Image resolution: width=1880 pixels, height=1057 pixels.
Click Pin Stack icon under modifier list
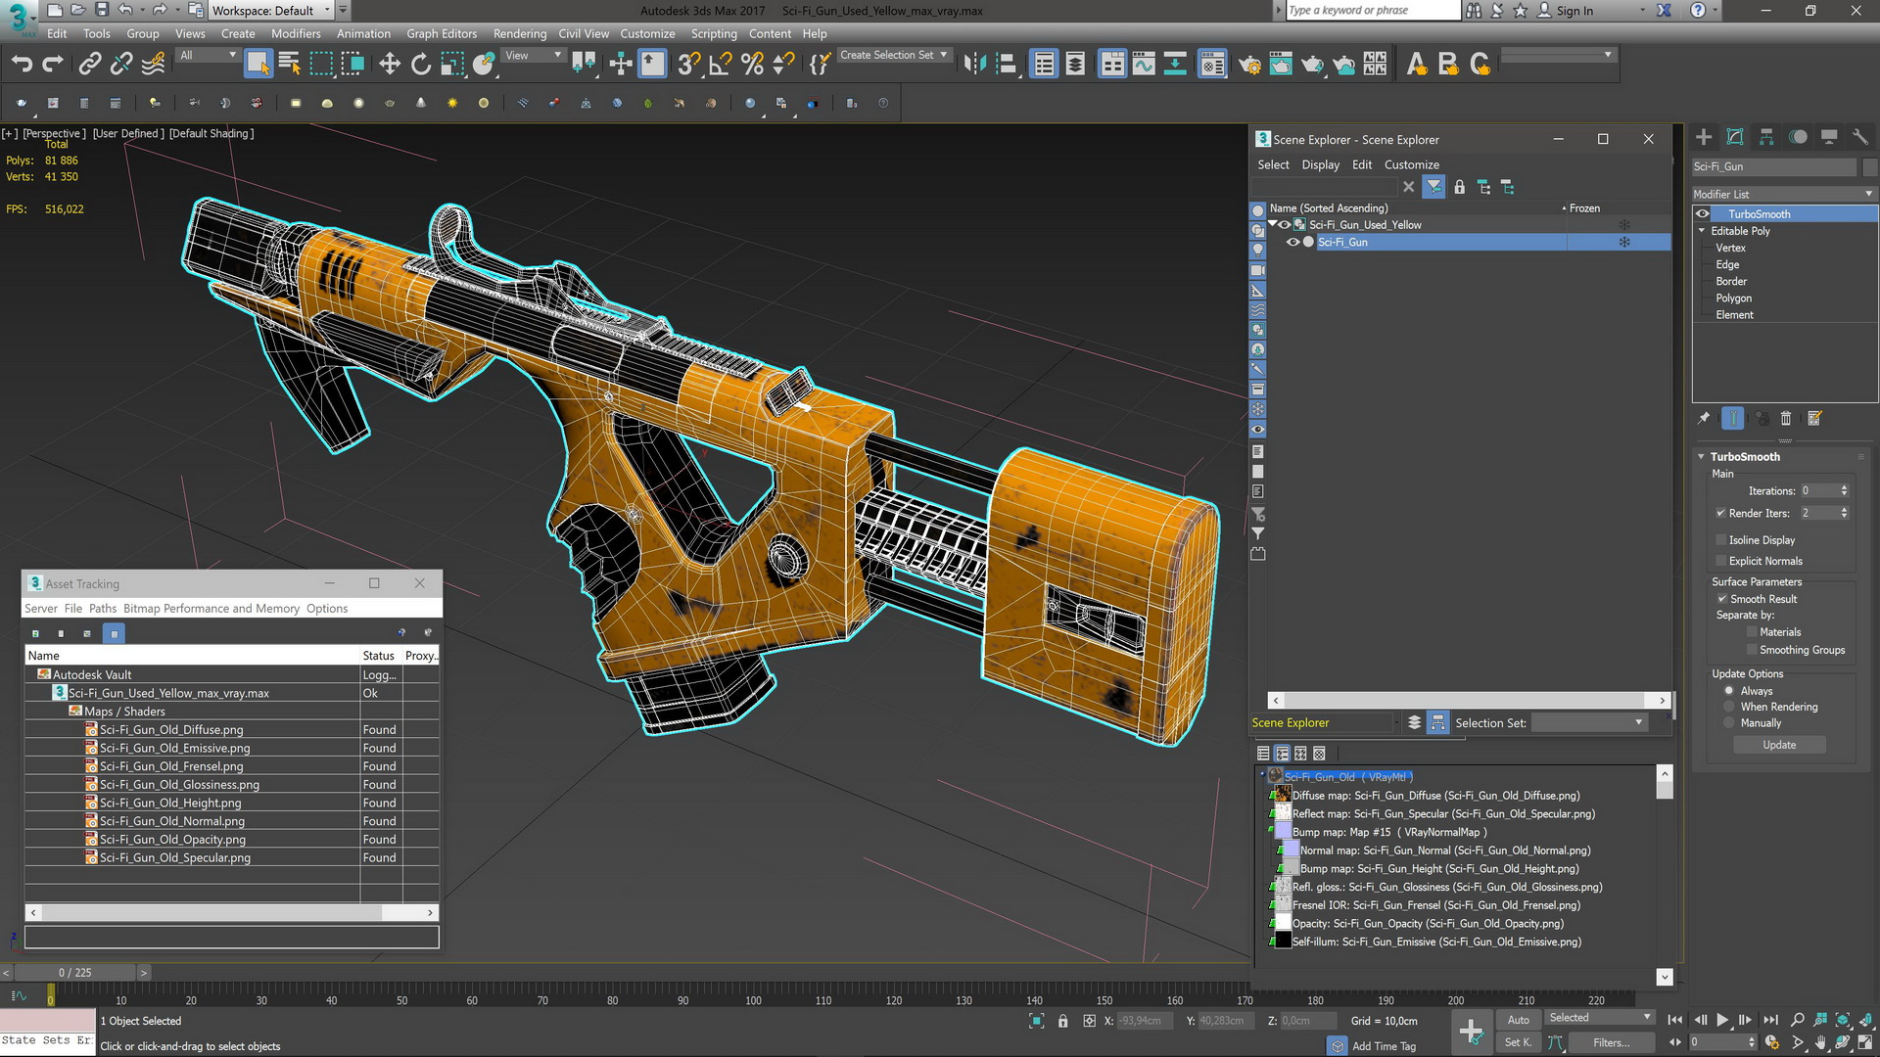(x=1704, y=419)
